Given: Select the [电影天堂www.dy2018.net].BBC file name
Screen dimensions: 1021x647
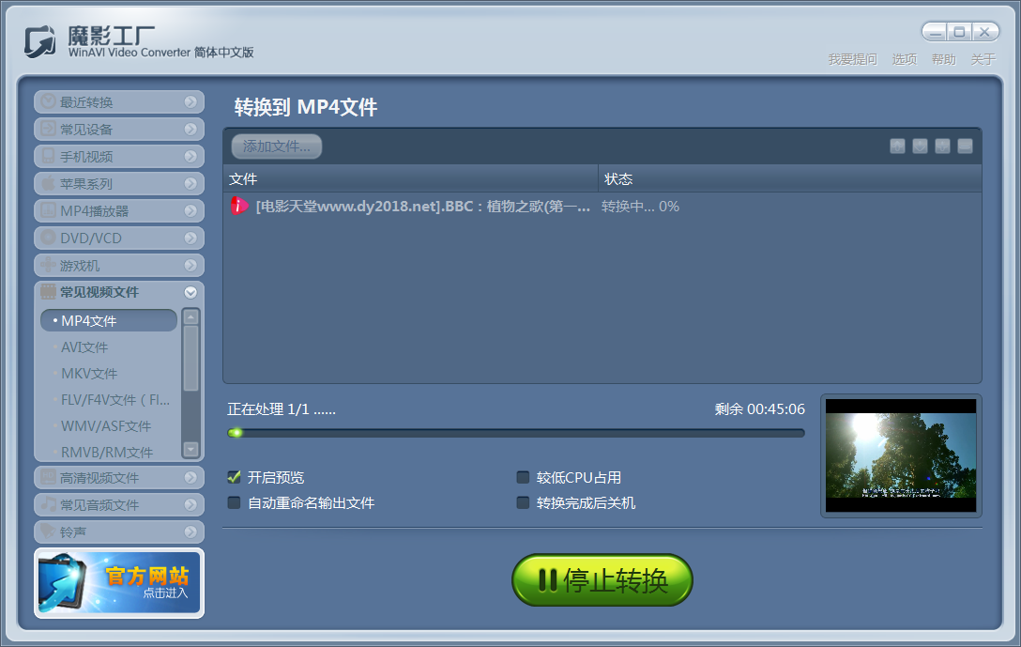Looking at the screenshot, I should coord(423,207).
